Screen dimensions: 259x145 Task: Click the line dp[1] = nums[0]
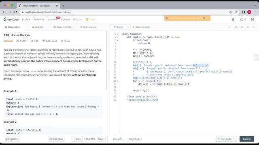coord(143,56)
